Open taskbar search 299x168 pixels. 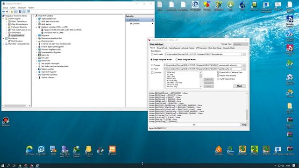click(x=8, y=166)
